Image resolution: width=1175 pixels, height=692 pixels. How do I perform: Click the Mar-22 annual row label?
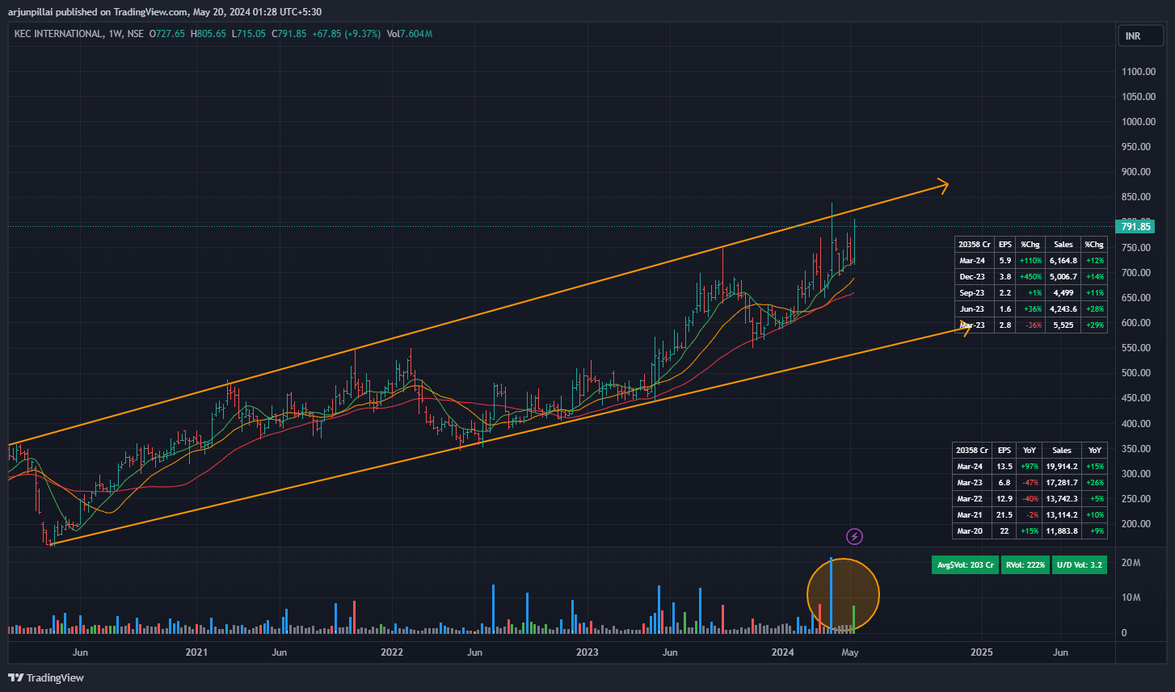point(970,499)
